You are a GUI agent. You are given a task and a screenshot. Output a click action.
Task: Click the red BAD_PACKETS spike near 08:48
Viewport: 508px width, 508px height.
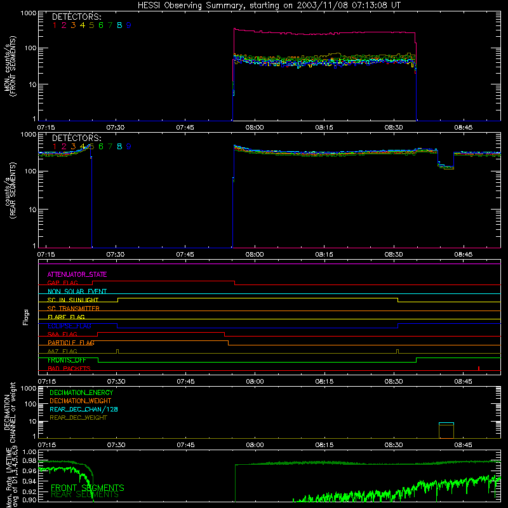tap(479, 368)
